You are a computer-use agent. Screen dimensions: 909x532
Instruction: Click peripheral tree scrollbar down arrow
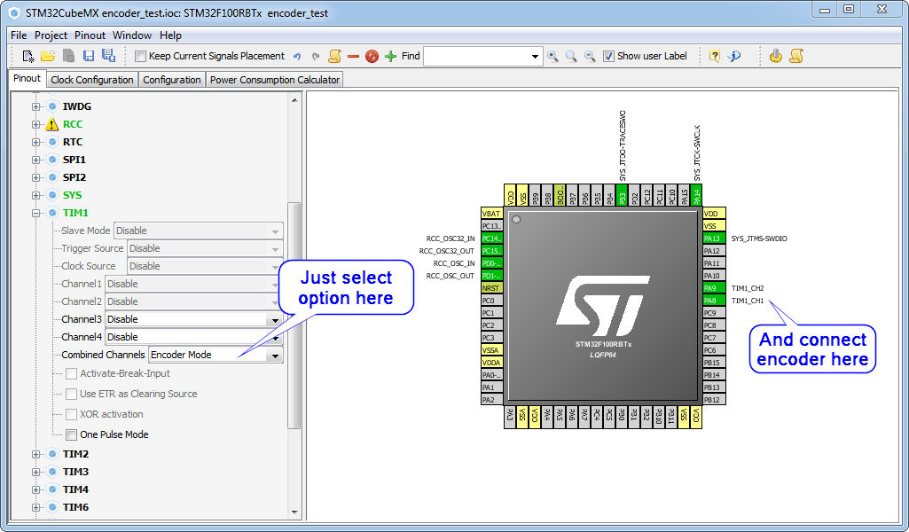(294, 512)
